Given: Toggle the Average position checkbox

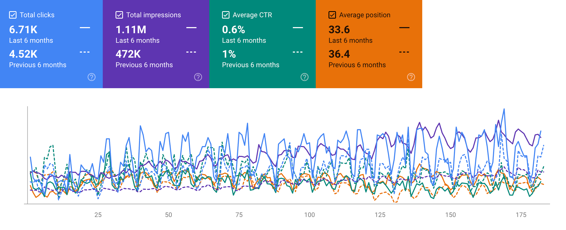Looking at the screenshot, I should (332, 15).
